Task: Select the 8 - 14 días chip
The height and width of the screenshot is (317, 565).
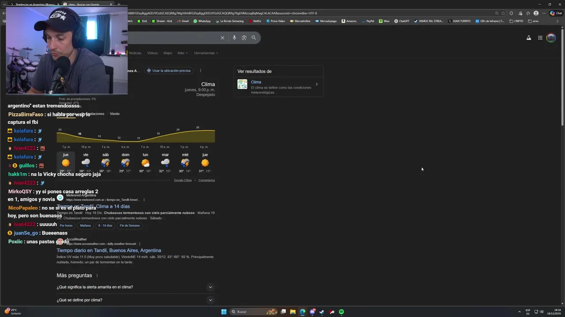Action: tap(105, 225)
